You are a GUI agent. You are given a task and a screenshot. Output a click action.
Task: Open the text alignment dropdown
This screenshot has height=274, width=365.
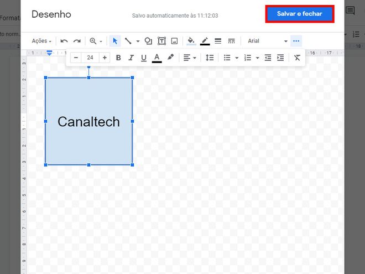click(190, 58)
